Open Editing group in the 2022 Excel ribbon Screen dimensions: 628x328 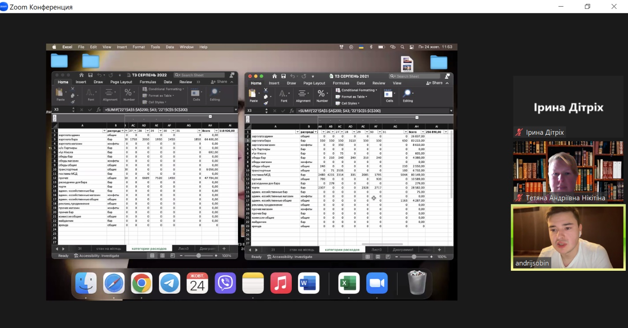pyautogui.click(x=215, y=94)
